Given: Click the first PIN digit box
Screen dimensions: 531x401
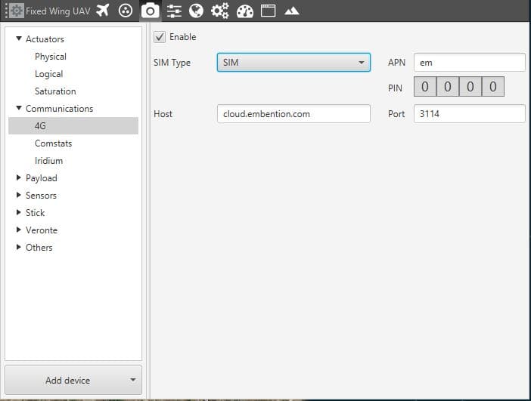Looking at the screenshot, I should coord(425,87).
